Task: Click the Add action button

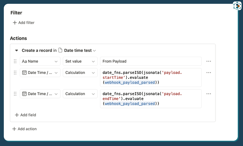Action: (25, 129)
